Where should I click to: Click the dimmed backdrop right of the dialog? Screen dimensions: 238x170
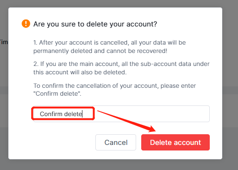click(x=230, y=84)
